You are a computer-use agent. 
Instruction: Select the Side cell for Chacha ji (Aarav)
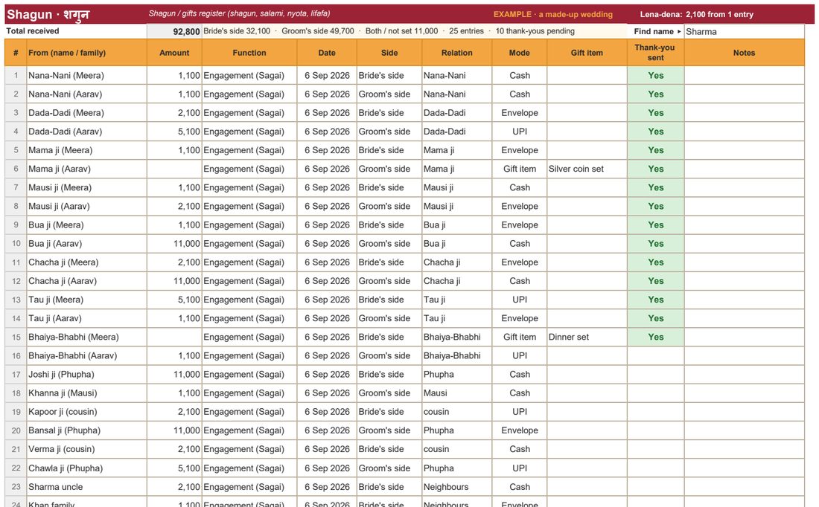coord(389,281)
